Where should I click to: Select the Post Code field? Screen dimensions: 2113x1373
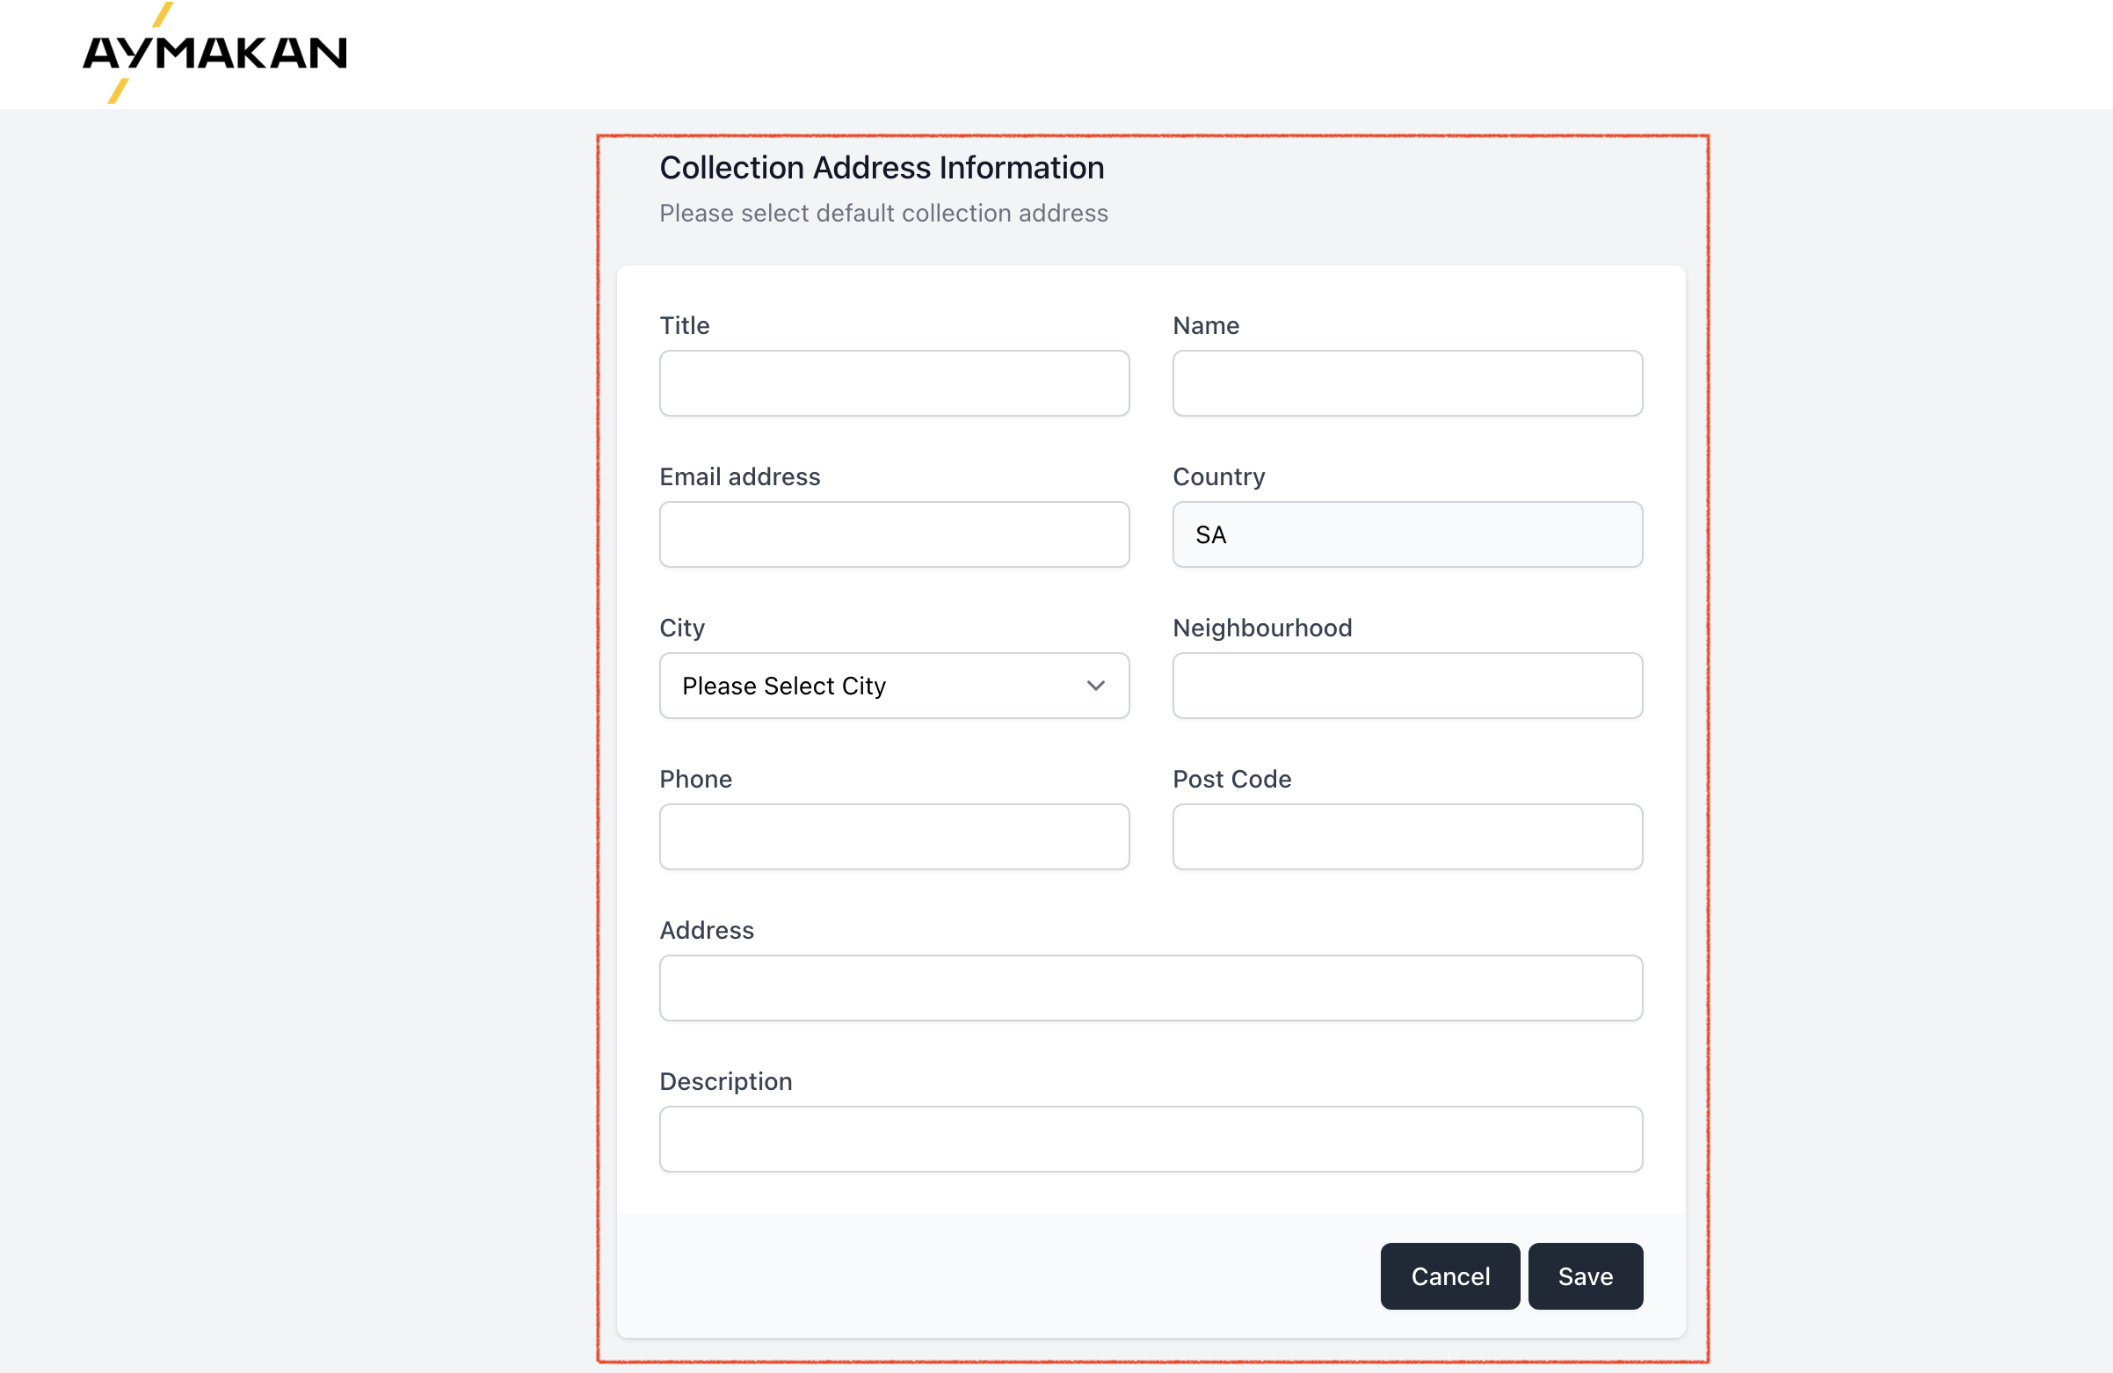(1407, 836)
